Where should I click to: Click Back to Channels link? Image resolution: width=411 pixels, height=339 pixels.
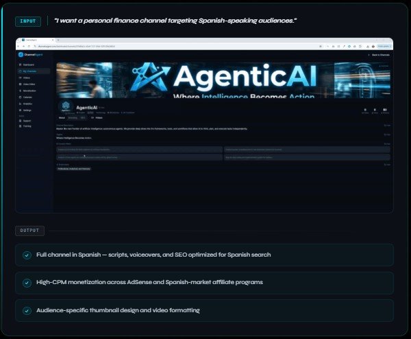tap(379, 55)
